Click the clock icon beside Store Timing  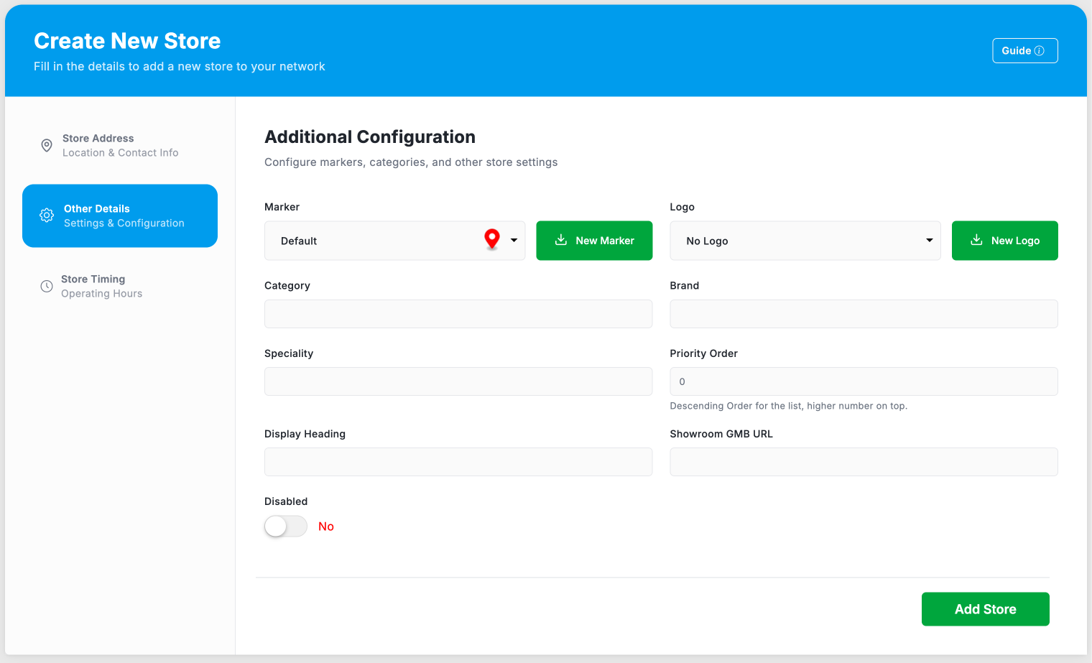coord(47,286)
